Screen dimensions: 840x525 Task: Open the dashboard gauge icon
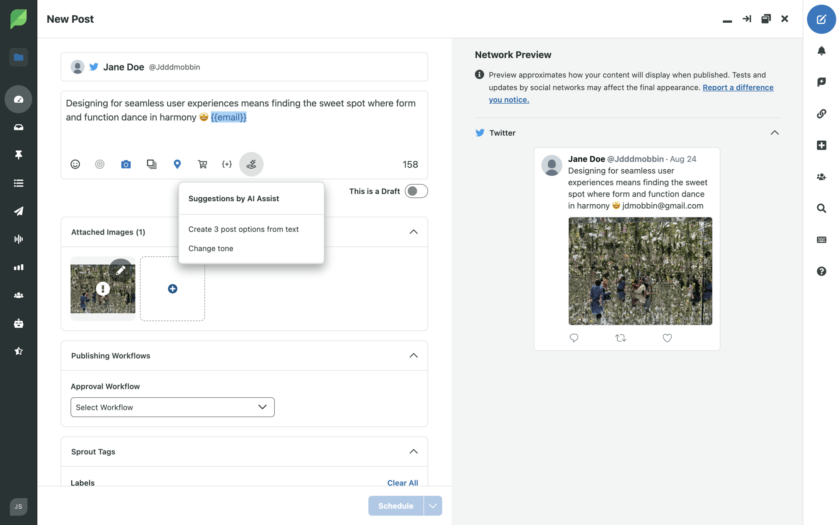coord(18,99)
